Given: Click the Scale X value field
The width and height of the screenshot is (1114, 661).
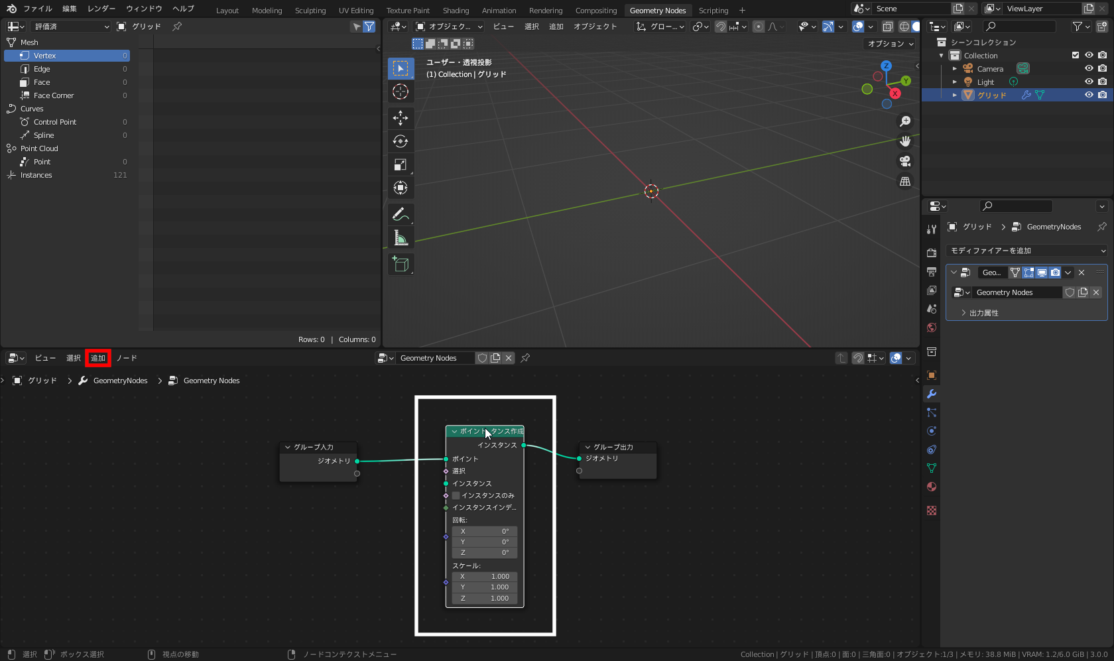Looking at the screenshot, I should pos(485,576).
